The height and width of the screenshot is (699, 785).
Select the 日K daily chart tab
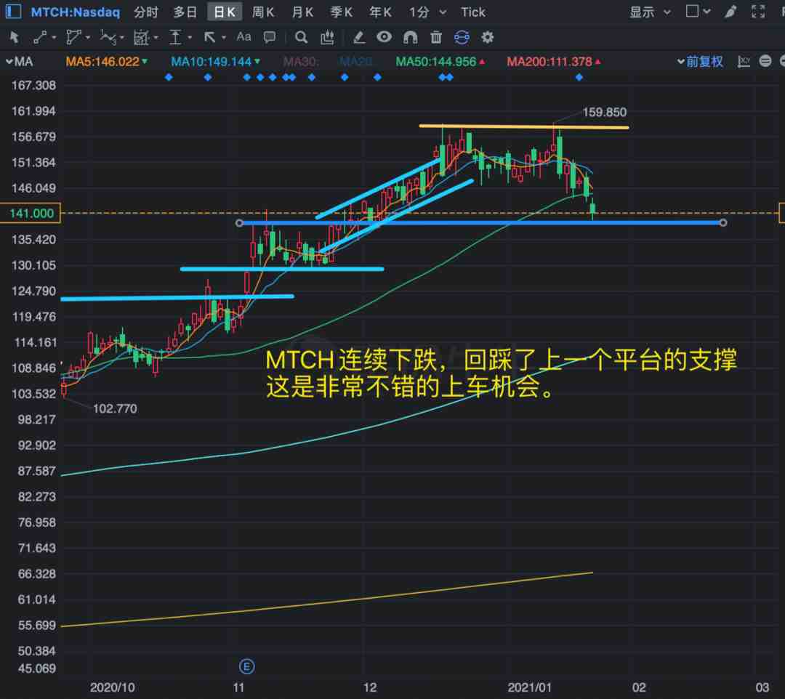pos(225,12)
